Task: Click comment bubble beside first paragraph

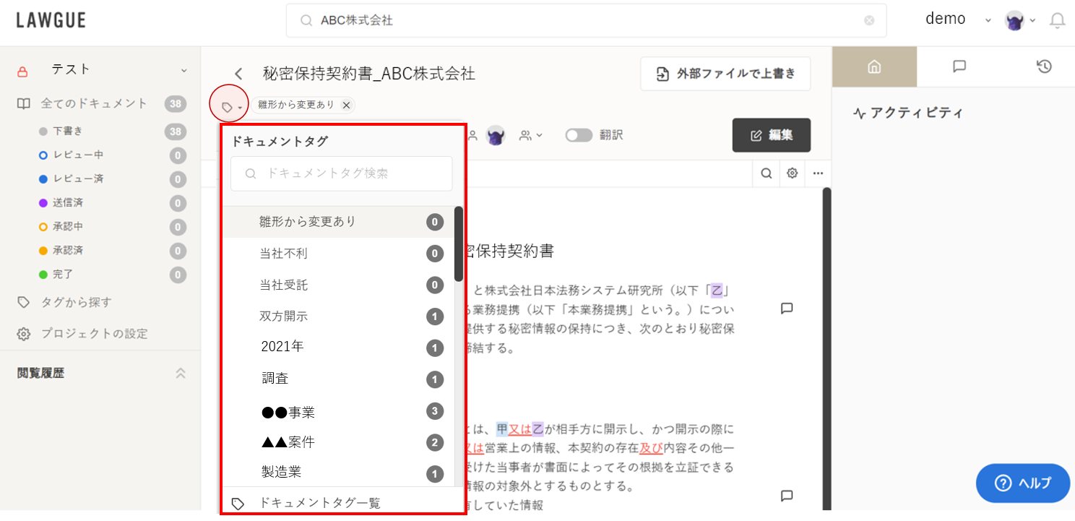Action: point(787,309)
